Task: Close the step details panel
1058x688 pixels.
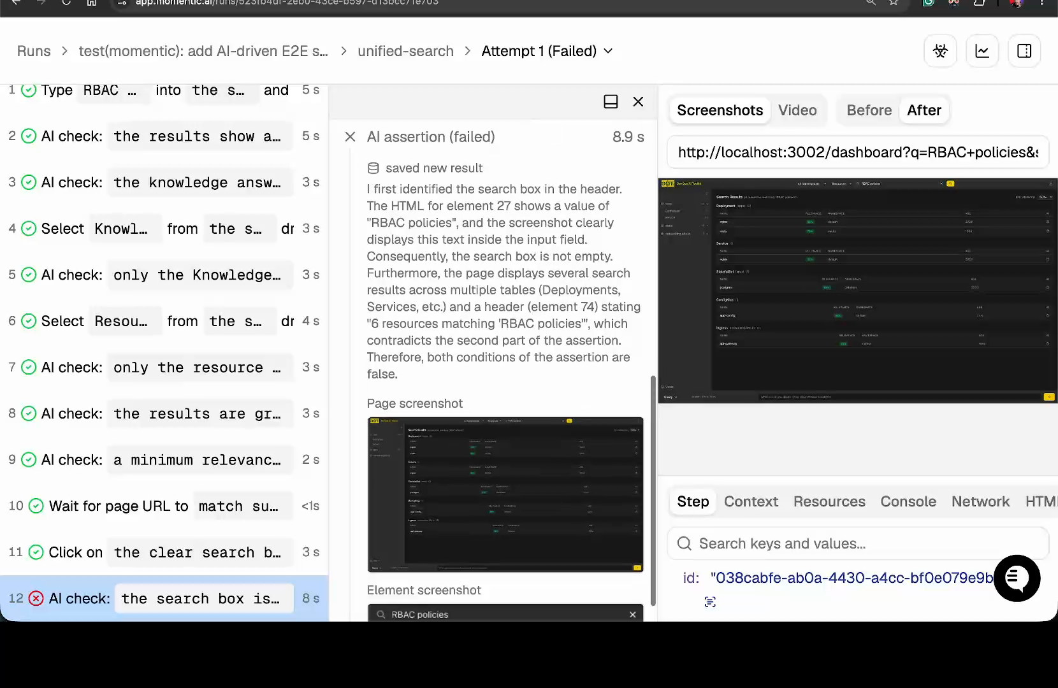Action: click(638, 102)
